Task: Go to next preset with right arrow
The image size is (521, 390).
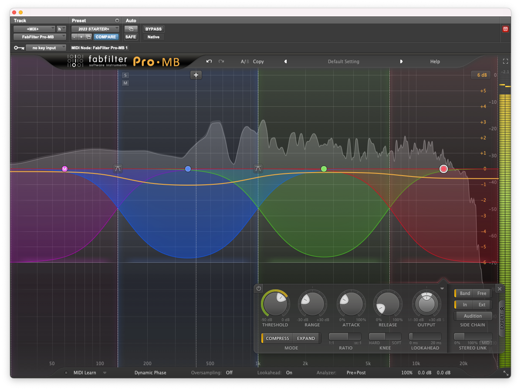Action: (401, 61)
